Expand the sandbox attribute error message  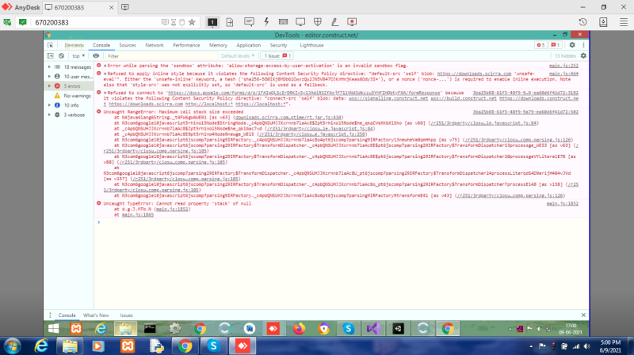coord(105,66)
